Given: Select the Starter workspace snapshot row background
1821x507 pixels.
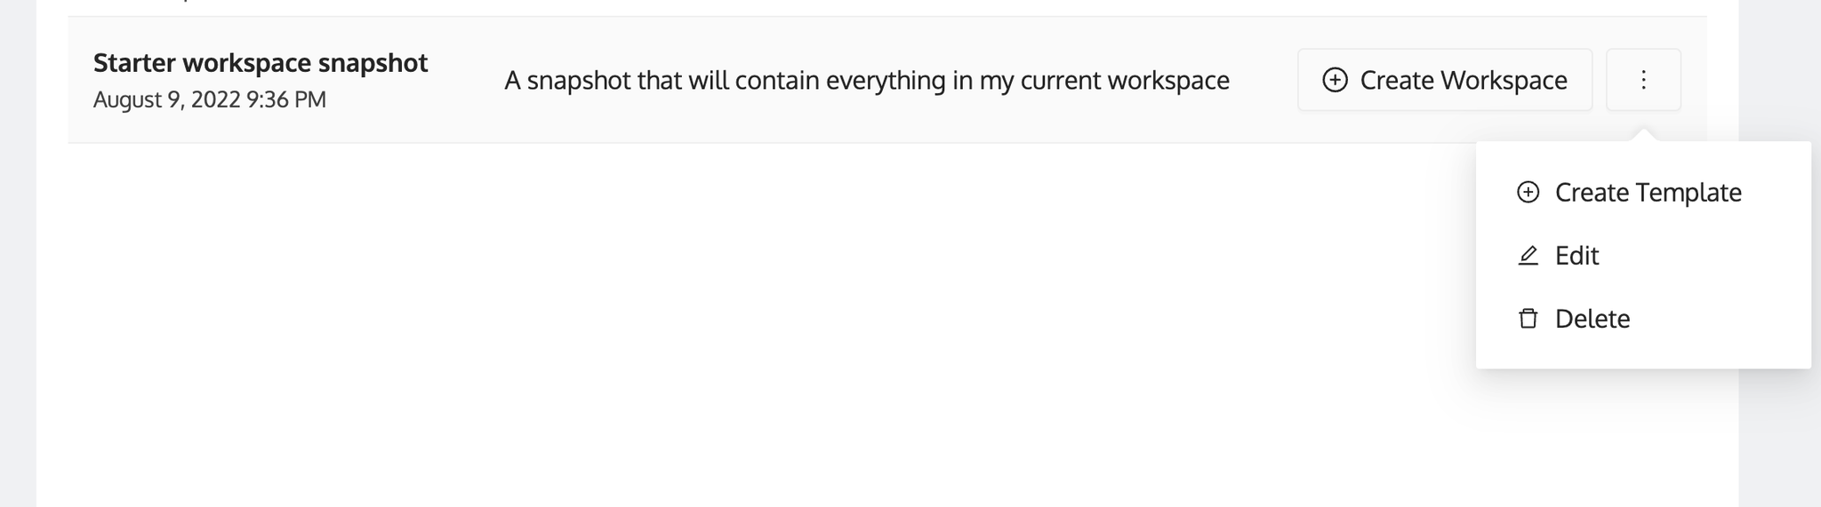Looking at the screenshot, I should point(886,80).
